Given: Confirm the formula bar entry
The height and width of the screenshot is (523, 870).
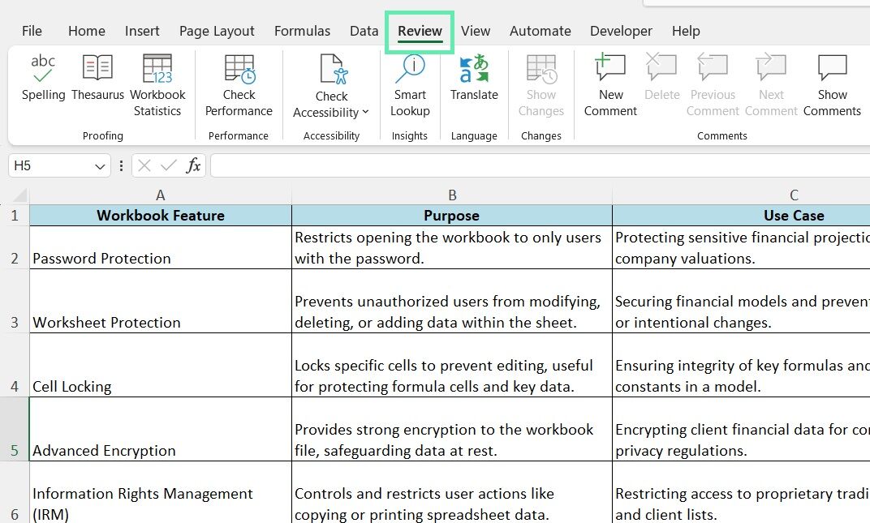Looking at the screenshot, I should point(168,165).
